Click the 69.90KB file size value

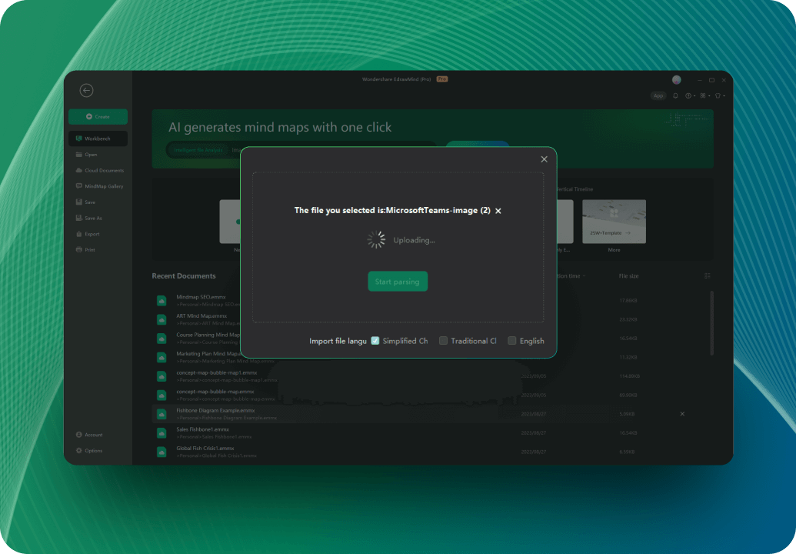628,395
